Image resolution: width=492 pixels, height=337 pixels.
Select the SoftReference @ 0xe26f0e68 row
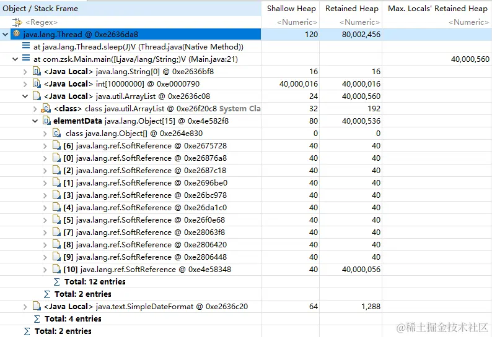(x=144, y=220)
